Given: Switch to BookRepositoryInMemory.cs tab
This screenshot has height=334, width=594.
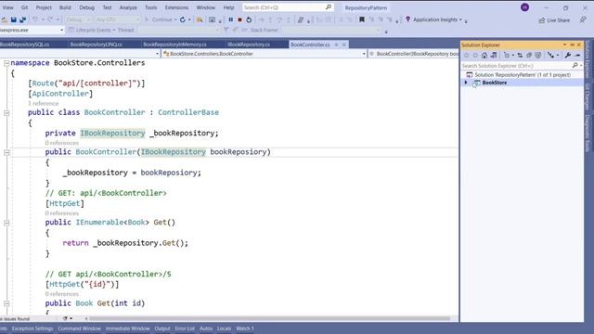Looking at the screenshot, I should click(x=174, y=45).
